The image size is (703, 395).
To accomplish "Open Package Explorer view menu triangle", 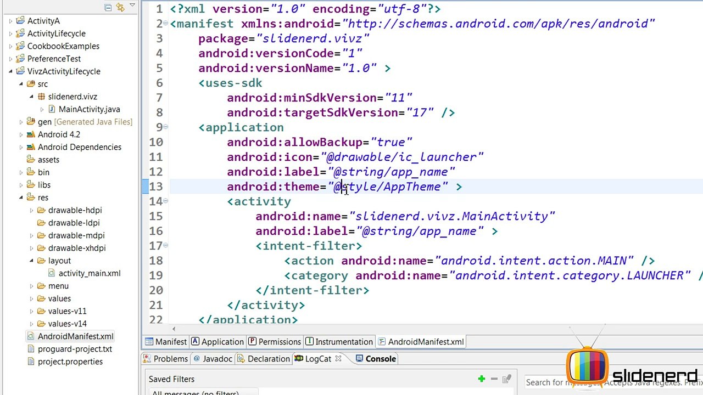I will point(132,6).
